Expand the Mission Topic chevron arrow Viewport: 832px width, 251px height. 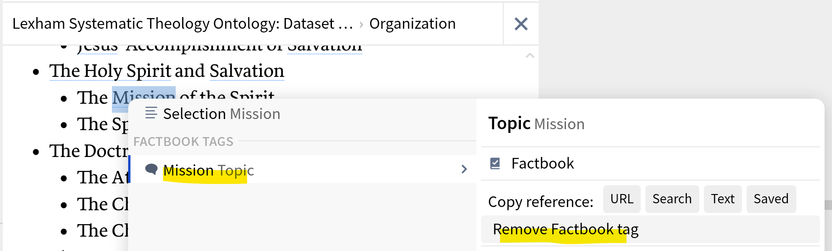[x=464, y=169]
